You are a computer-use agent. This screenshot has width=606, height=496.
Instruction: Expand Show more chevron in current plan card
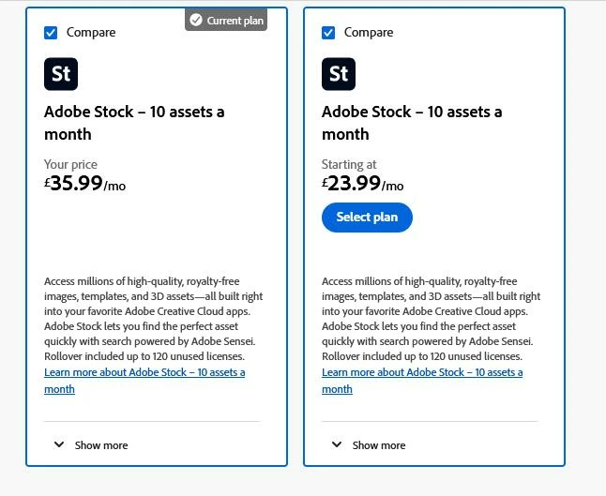tap(59, 444)
